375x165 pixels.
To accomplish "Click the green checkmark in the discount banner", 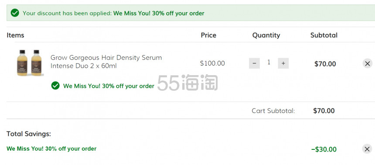I will 15,13.
